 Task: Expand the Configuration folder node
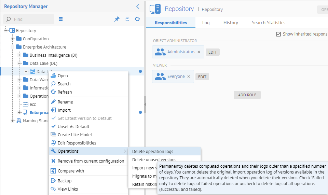(13, 39)
